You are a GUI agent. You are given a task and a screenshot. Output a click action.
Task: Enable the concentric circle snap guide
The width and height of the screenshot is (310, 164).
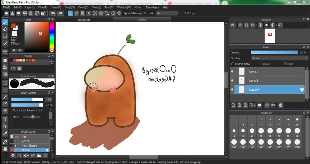(101, 13)
